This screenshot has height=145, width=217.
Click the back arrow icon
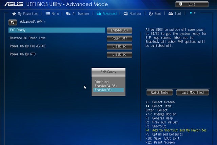click(x=13, y=22)
